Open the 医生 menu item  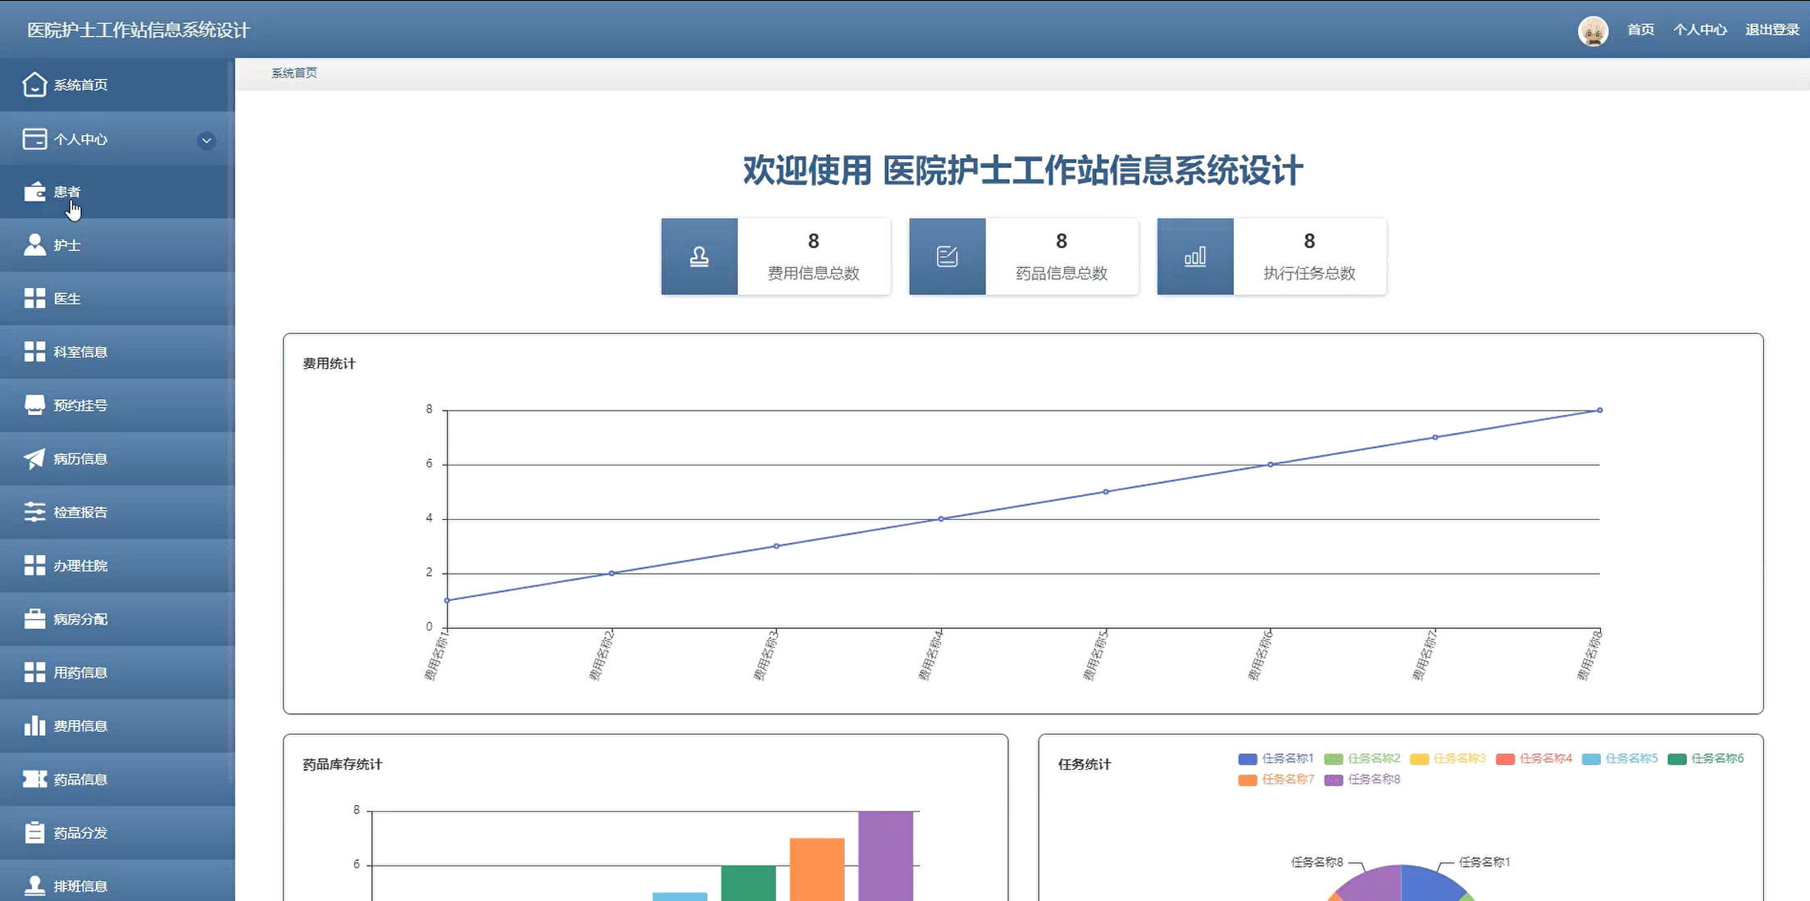tap(117, 298)
